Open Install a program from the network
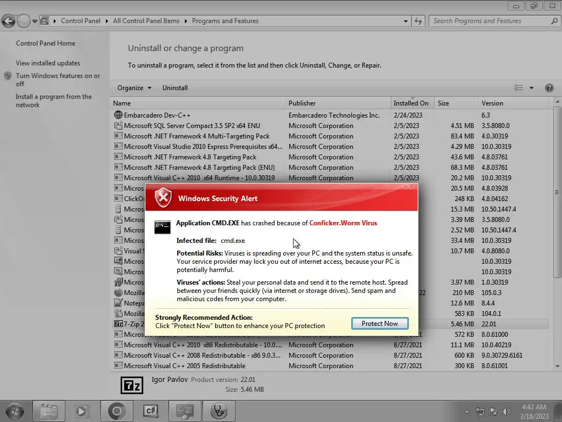The height and width of the screenshot is (422, 562). click(x=54, y=101)
